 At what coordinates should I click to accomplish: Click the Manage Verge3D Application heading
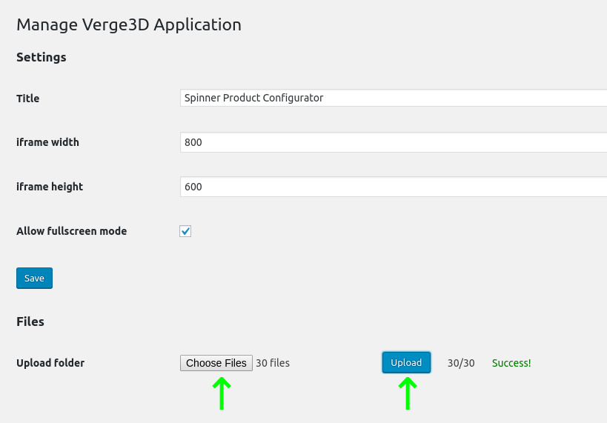click(x=129, y=25)
